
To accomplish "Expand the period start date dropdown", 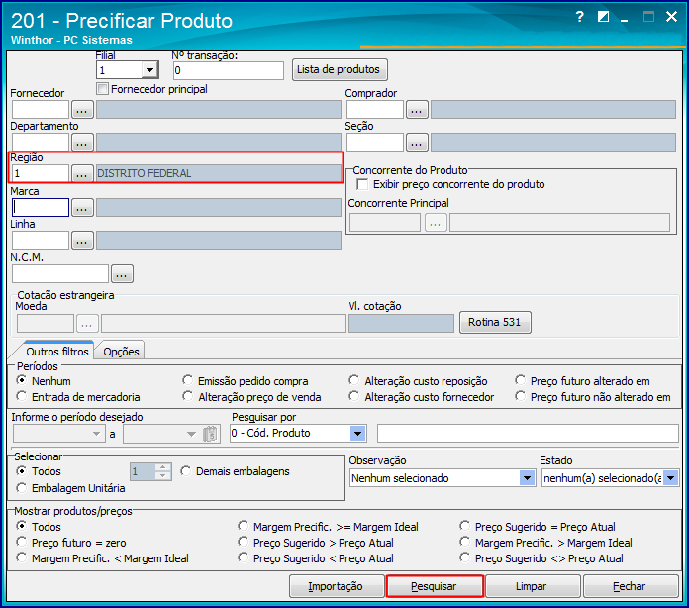I will point(97,434).
